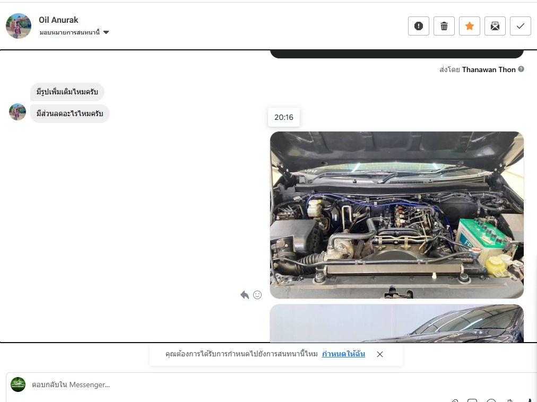Click the sender avatar beside the messages
537x402 pixels.
click(x=18, y=112)
